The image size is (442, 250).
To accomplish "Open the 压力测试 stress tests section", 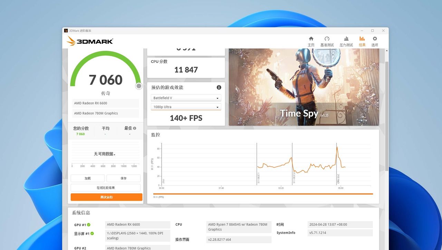I will pos(346,41).
